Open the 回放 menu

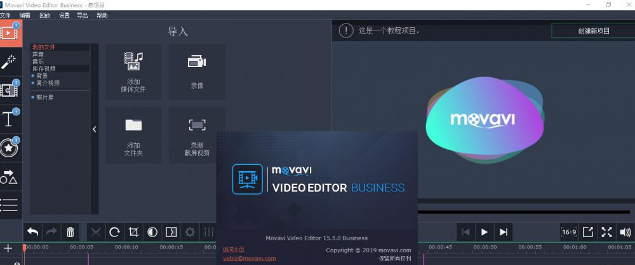pyautogui.click(x=44, y=15)
